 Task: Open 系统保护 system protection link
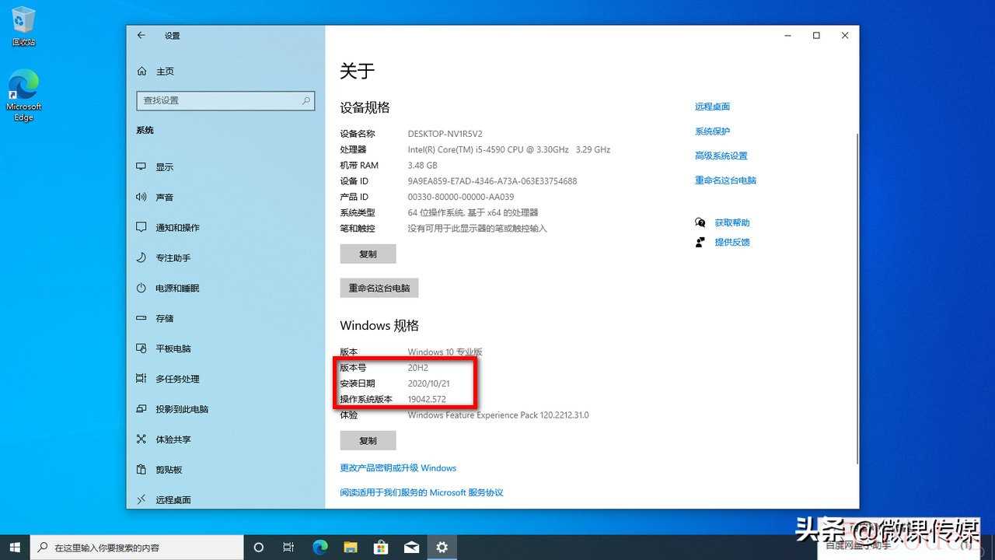[712, 131]
